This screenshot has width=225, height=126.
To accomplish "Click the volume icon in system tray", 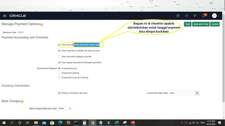I will click(198, 123).
